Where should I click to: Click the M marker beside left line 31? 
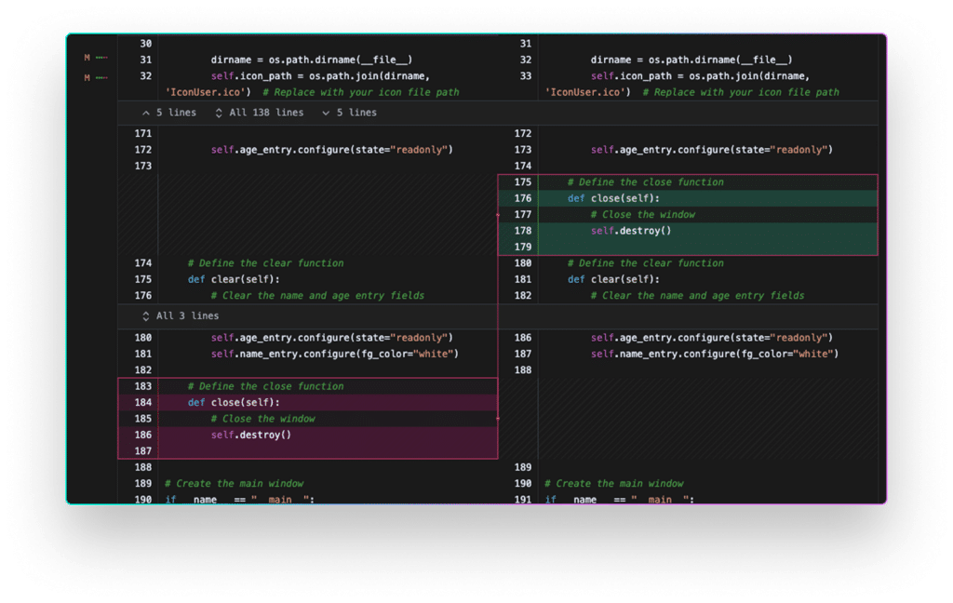pos(87,58)
